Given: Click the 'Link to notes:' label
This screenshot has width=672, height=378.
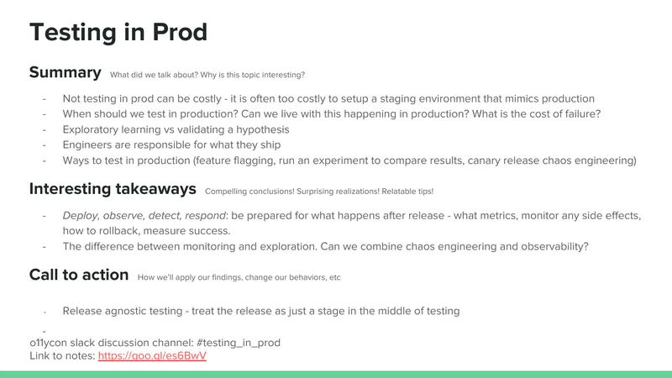Looking at the screenshot, I should click(x=62, y=355).
